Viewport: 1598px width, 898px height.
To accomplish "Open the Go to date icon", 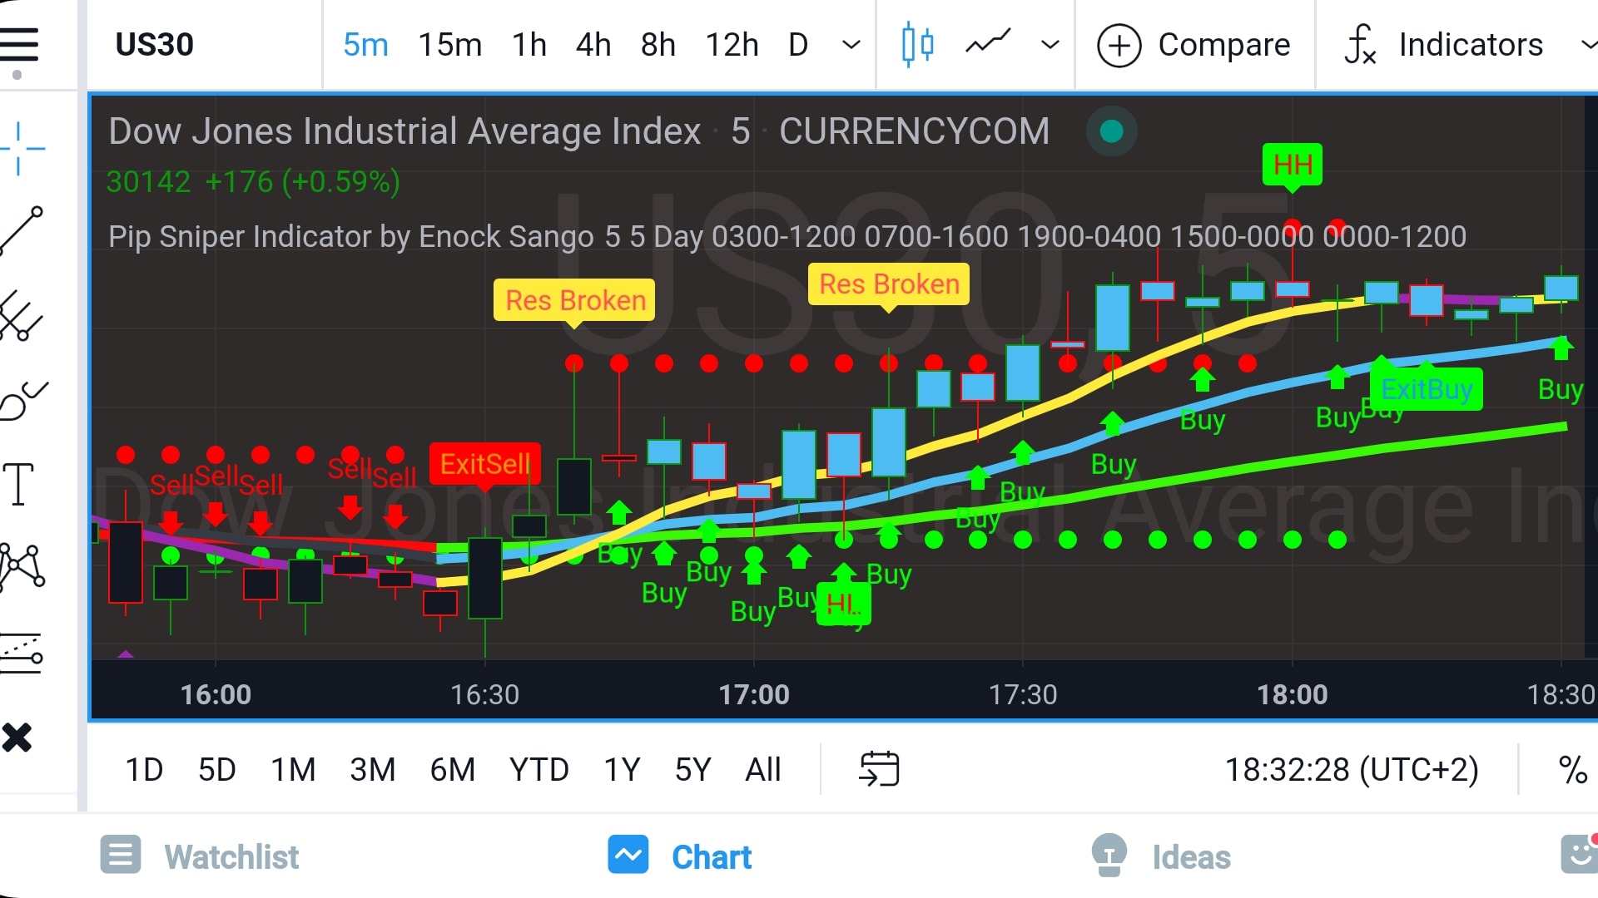I will [879, 769].
